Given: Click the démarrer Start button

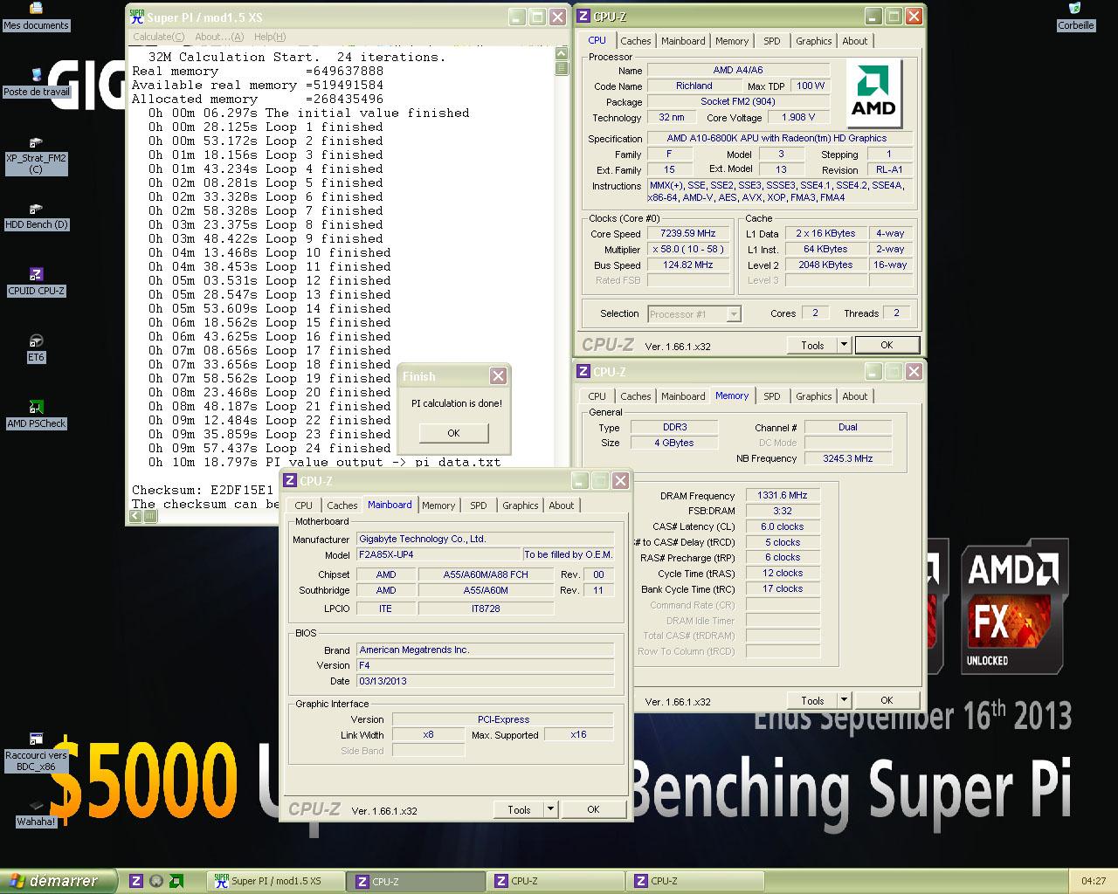Looking at the screenshot, I should (x=58, y=881).
